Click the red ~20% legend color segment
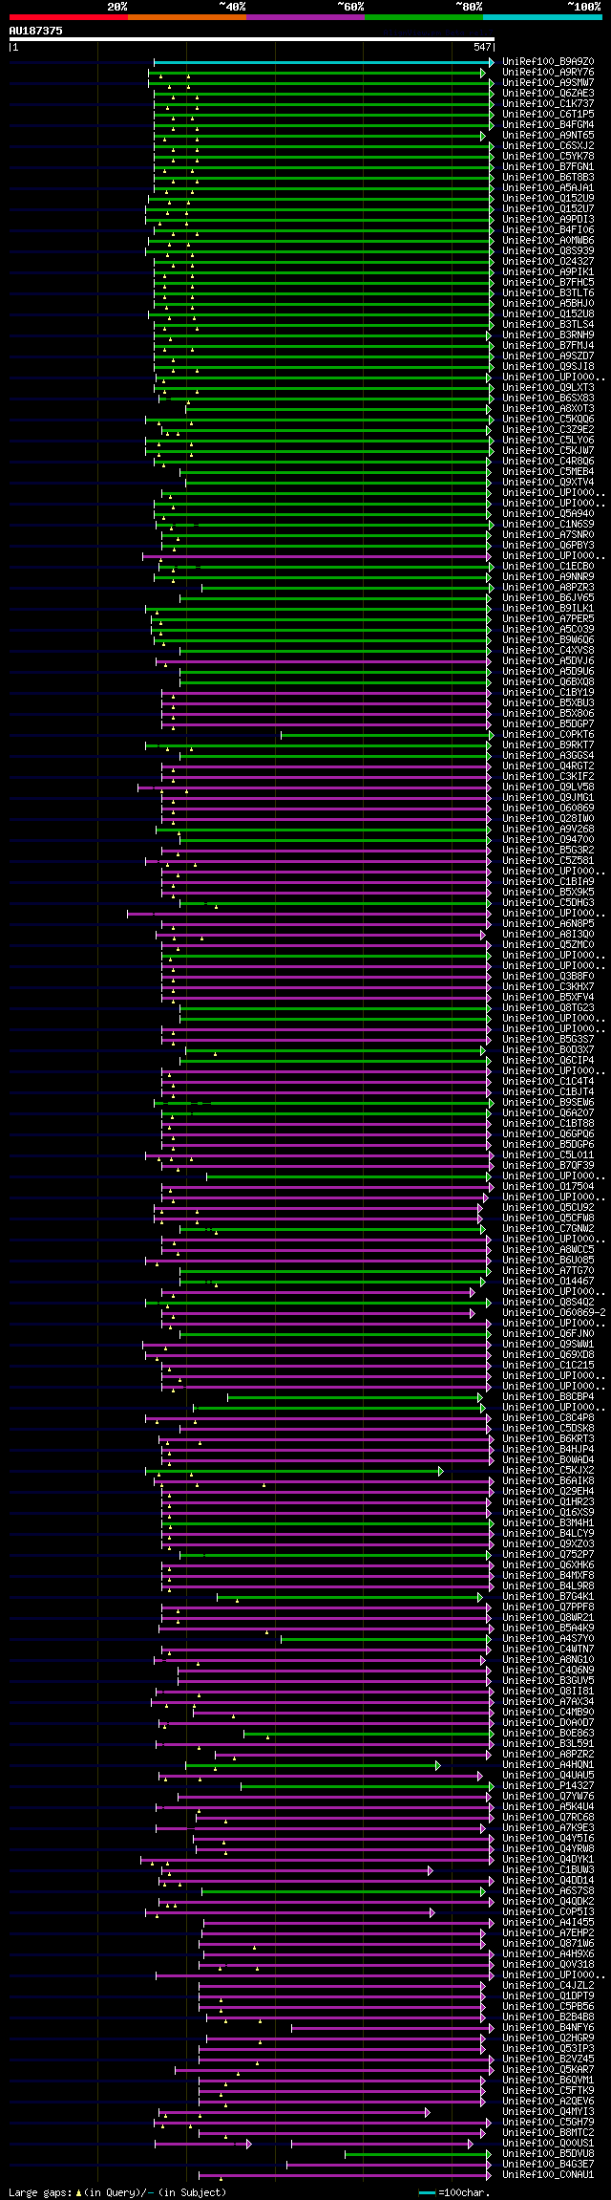611x2200 pixels. tap(69, 17)
